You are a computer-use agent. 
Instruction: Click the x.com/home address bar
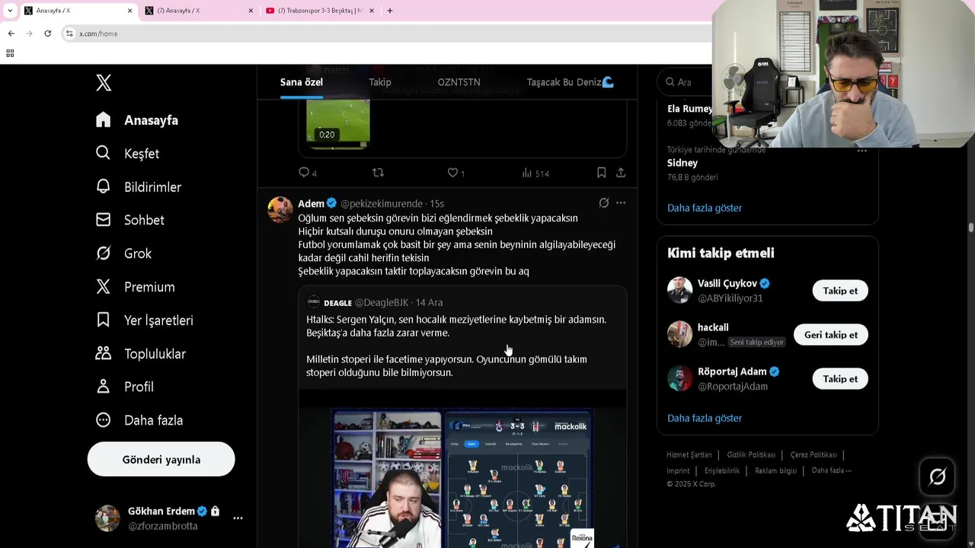388,33
